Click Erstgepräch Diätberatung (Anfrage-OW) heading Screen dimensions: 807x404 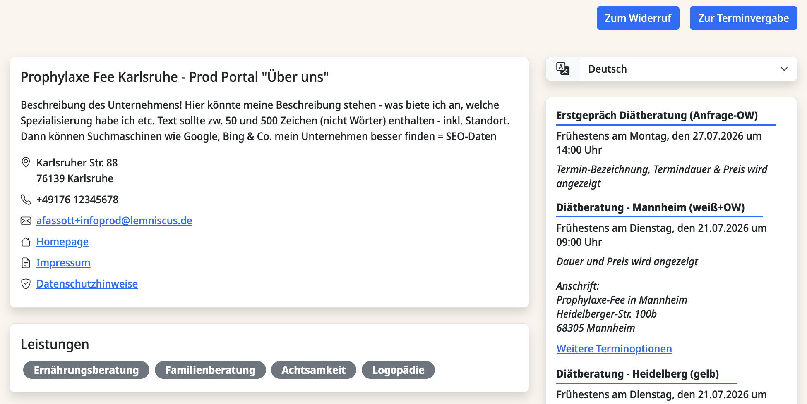click(x=657, y=115)
